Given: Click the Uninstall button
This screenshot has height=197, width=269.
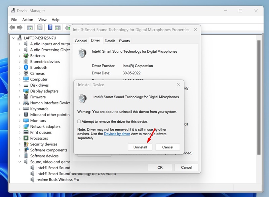Looking at the screenshot, I should 140,147.
